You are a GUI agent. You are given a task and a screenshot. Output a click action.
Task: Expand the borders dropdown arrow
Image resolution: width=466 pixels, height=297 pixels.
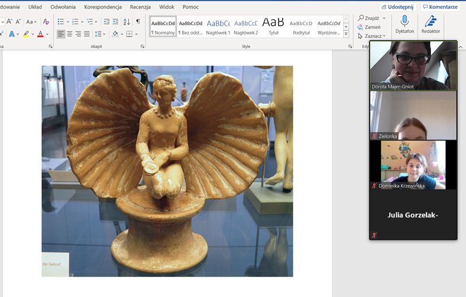[136, 34]
